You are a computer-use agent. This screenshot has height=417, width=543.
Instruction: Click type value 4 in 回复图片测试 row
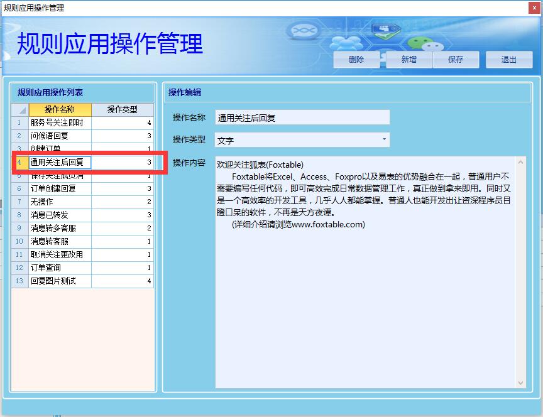pyautogui.click(x=123, y=281)
